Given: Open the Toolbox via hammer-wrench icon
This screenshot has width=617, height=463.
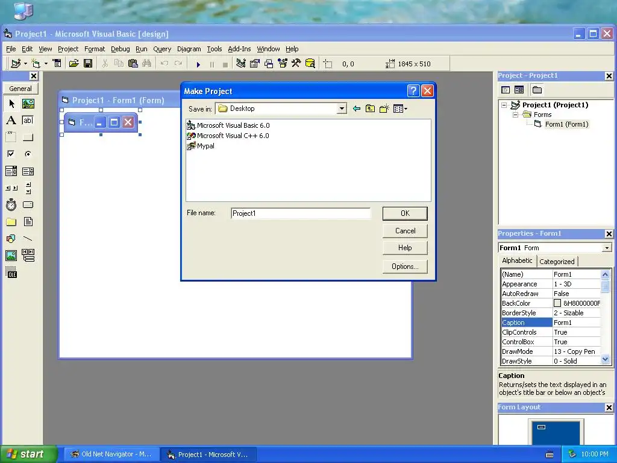Looking at the screenshot, I should pos(296,63).
